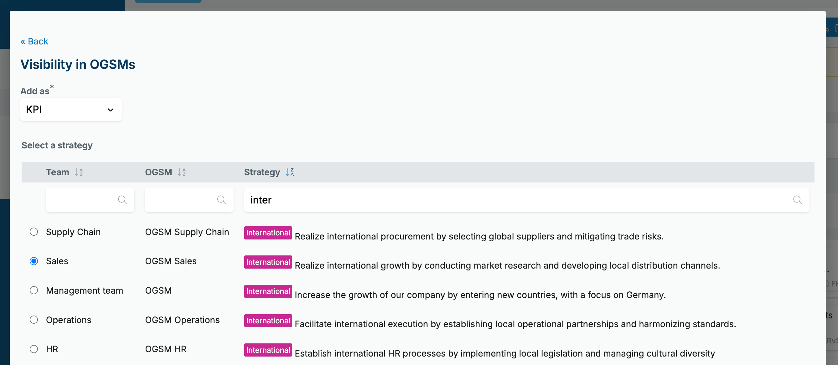Select the HR radio button
This screenshot has width=838, height=365.
(34, 349)
